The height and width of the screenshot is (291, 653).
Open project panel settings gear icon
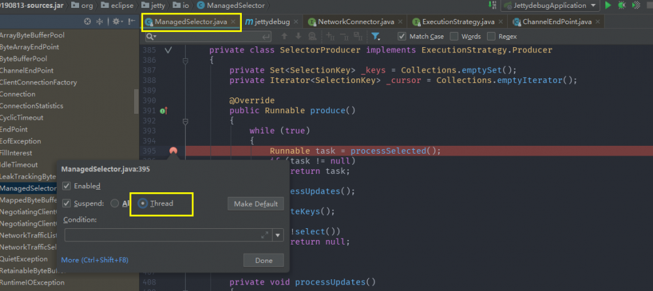point(116,22)
